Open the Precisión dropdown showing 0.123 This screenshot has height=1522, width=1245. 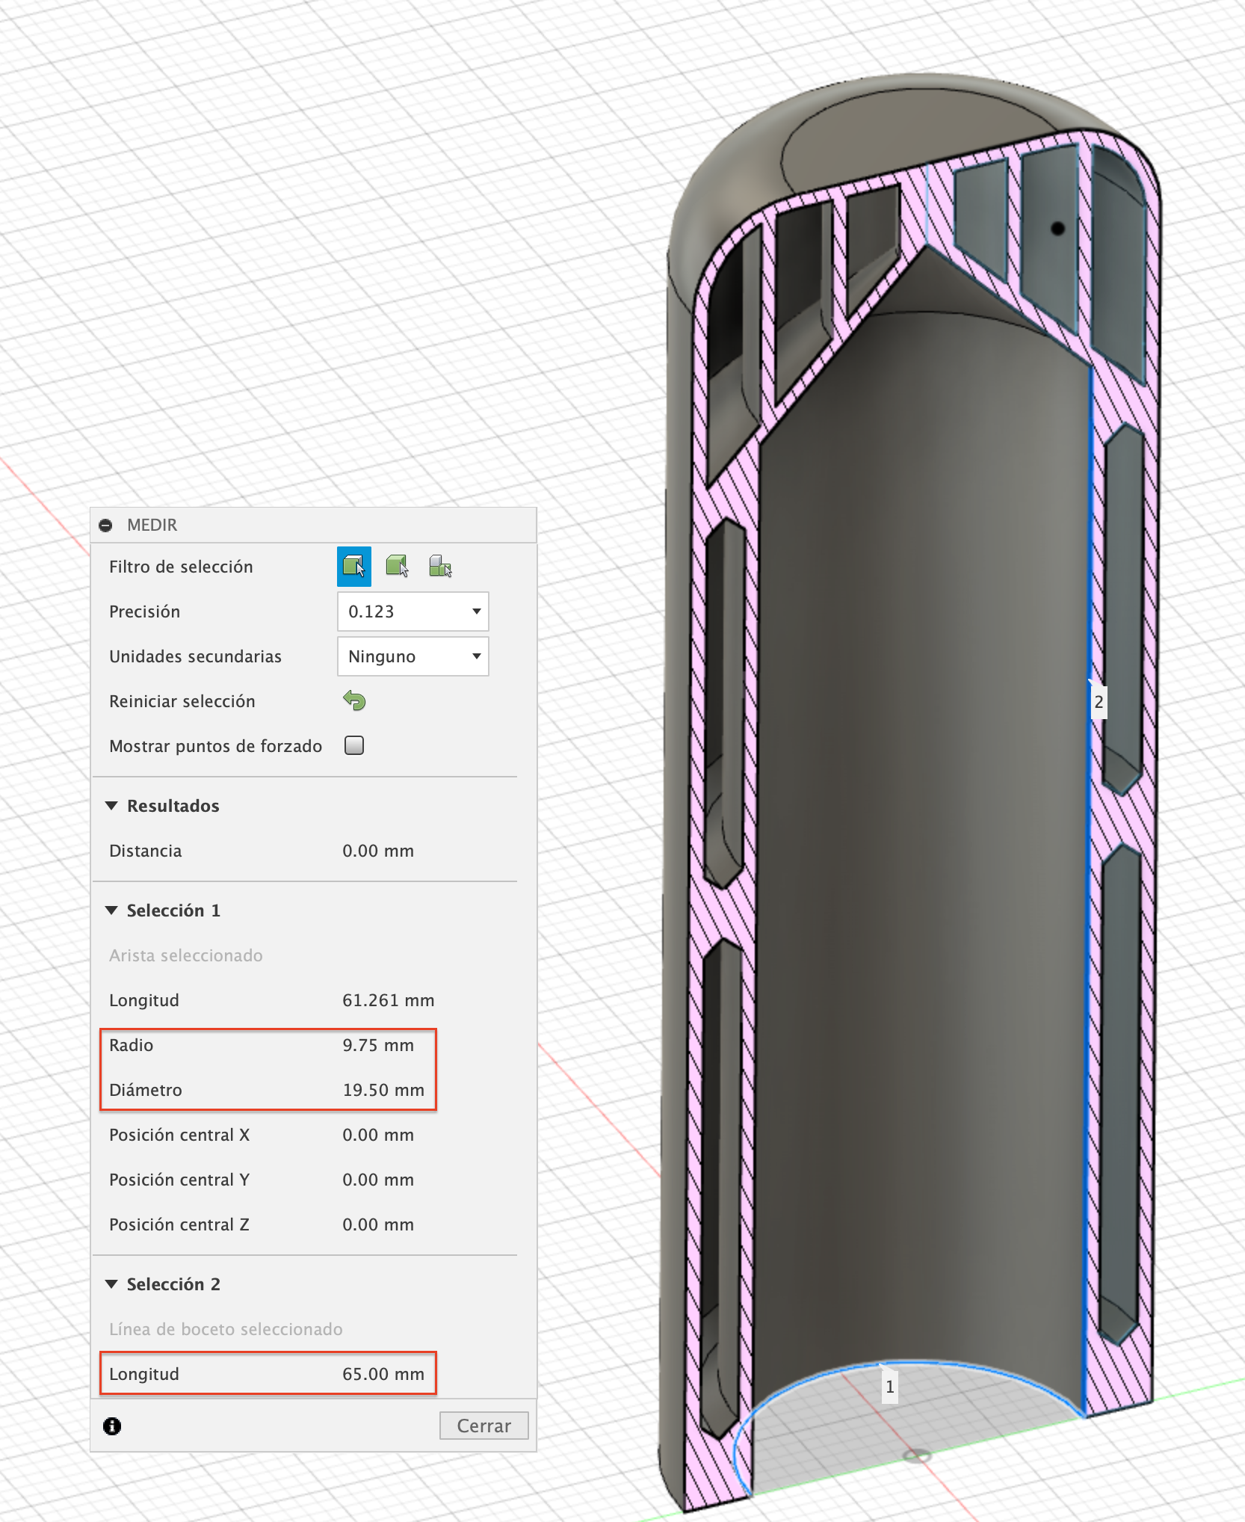pyautogui.click(x=413, y=611)
